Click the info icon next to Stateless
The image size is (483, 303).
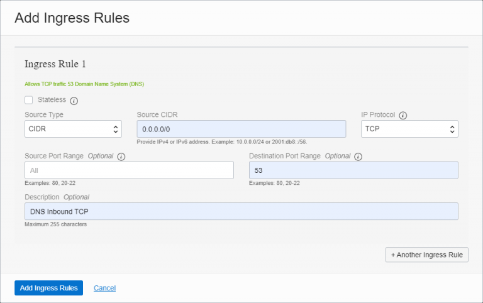click(x=74, y=101)
